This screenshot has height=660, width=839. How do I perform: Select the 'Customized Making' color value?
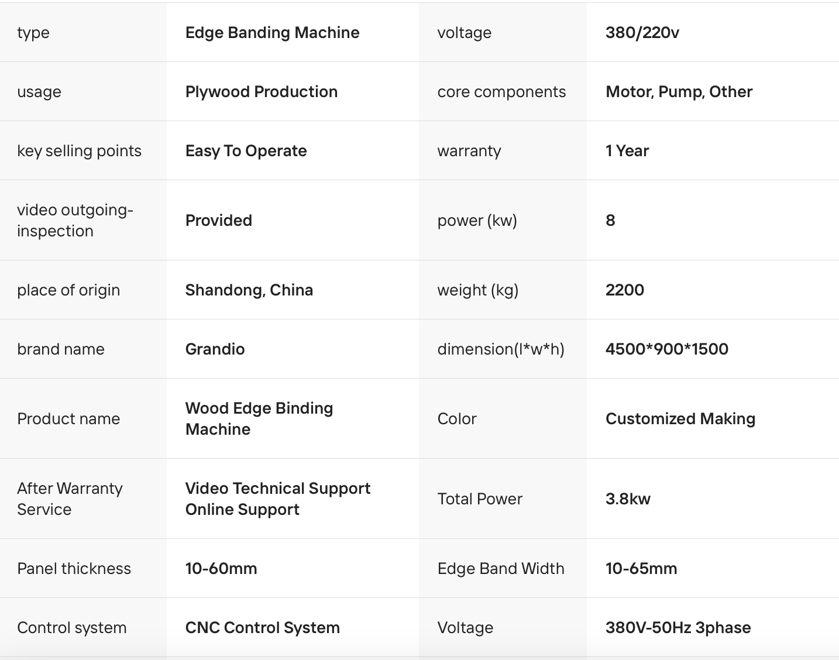point(680,419)
